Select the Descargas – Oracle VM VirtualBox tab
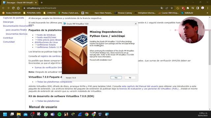The width and height of the screenshot is (211, 118). [20, 3]
